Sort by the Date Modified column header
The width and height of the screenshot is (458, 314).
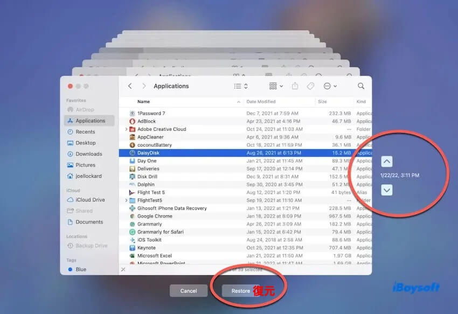261,102
